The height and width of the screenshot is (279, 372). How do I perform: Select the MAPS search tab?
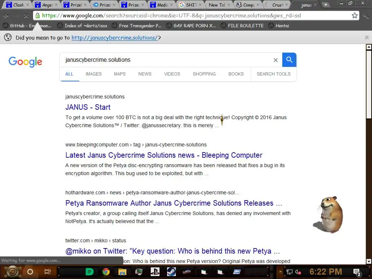pos(120,74)
